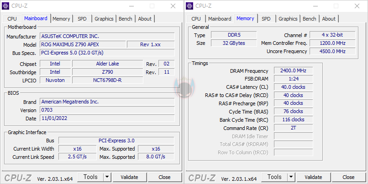Go to the Bench tab in right window
Viewport: 368px width, 184px height.
pos(309,19)
